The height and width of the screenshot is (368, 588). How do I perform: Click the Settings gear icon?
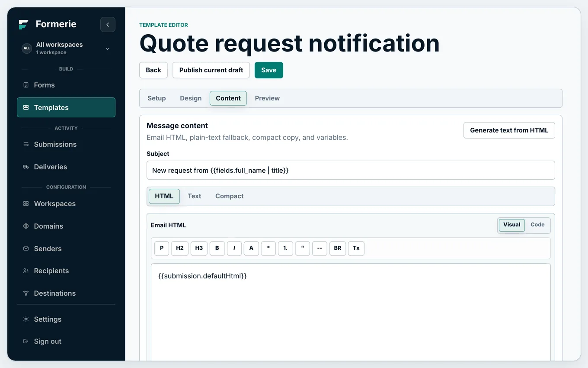pyautogui.click(x=26, y=319)
